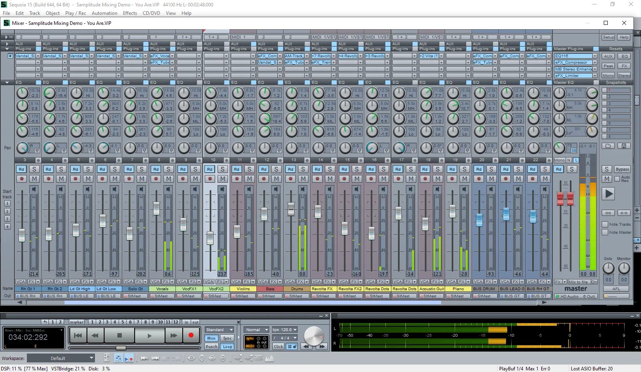The height and width of the screenshot is (372, 641).
Task: Toggle the Loop button in transport
Action: [228, 346]
